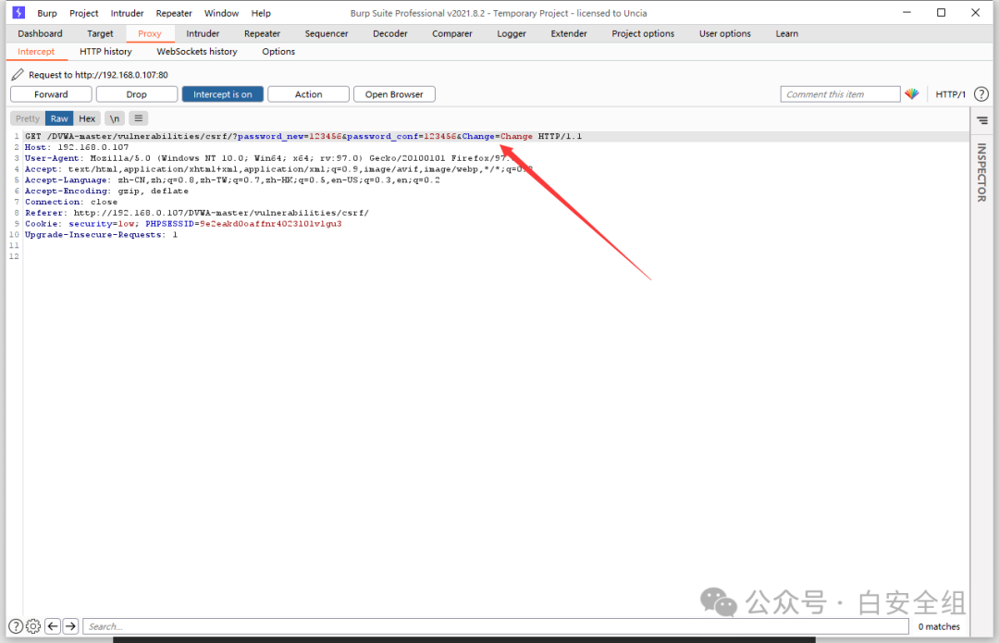Screen dimensions: 999x643
Task: Select the Proxy tab
Action: (x=150, y=33)
